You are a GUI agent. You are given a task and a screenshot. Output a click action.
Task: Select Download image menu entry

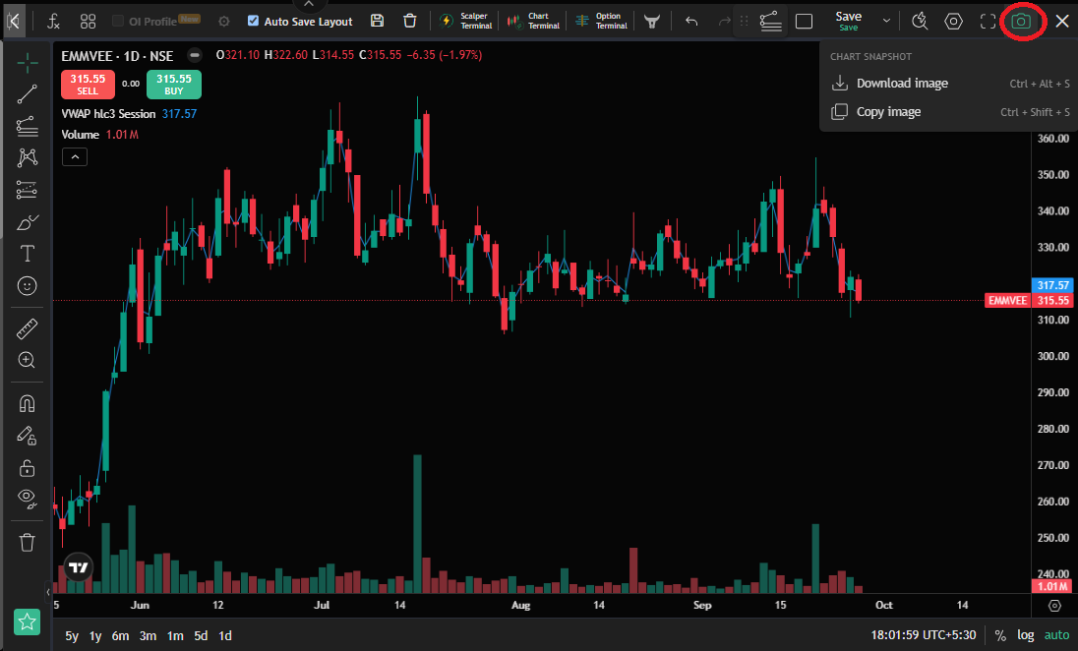click(949, 84)
